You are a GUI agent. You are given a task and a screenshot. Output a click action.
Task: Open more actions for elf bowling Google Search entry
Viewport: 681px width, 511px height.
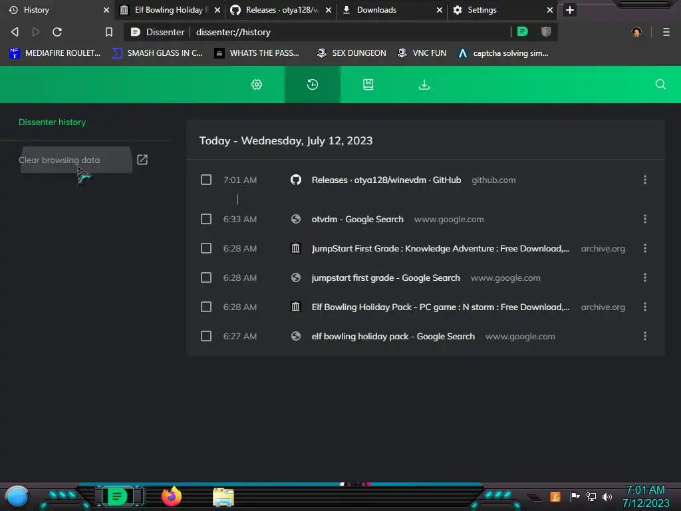tap(645, 336)
